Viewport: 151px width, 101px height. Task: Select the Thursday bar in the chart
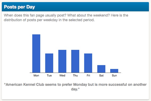(75, 61)
